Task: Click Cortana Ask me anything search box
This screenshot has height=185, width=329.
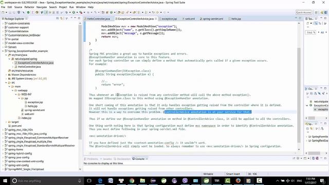Action: click(47, 180)
